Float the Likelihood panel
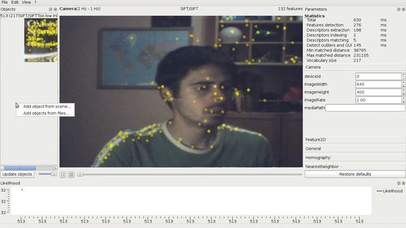Viewport: 406px width, 228px height. point(398,183)
